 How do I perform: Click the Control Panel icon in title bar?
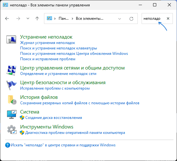coord(5,5)
